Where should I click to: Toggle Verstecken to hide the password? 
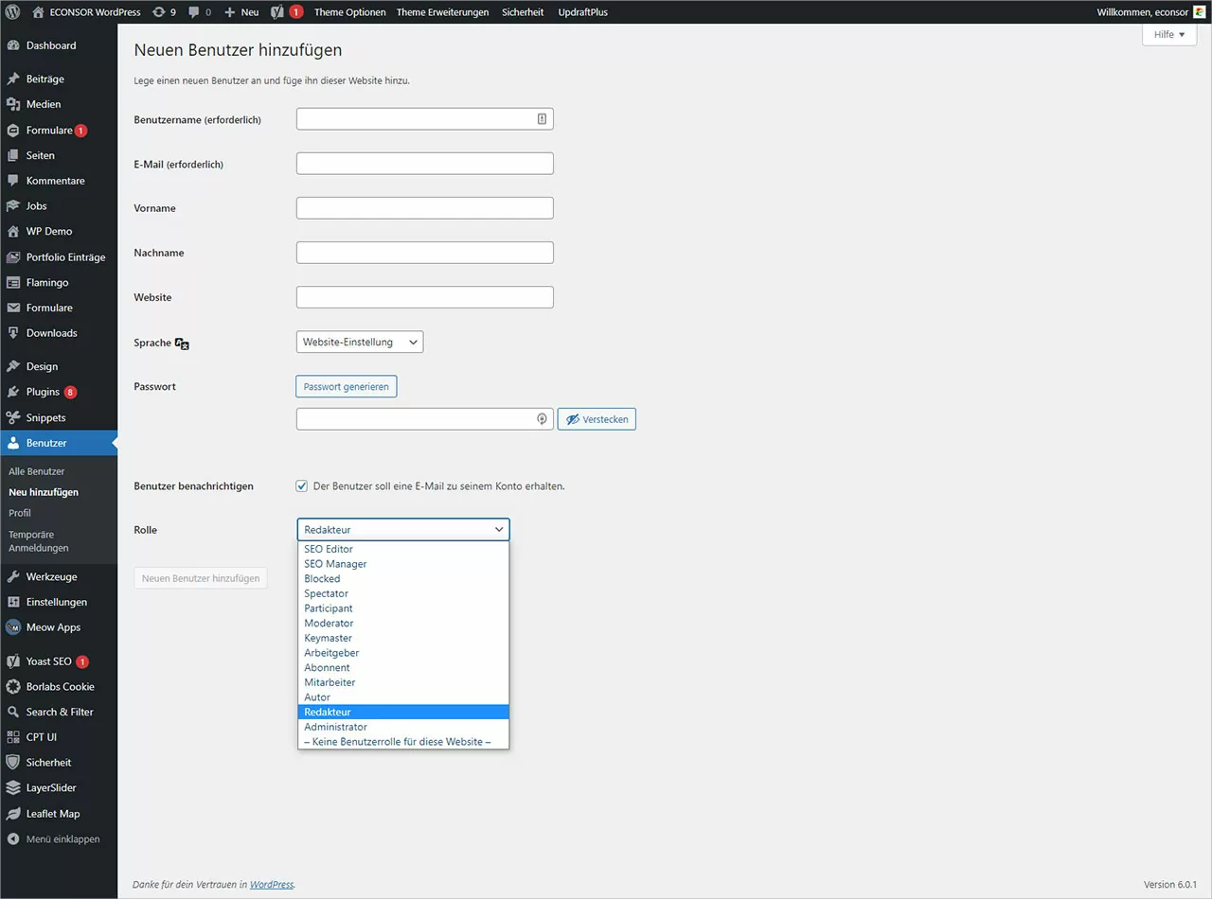597,418
